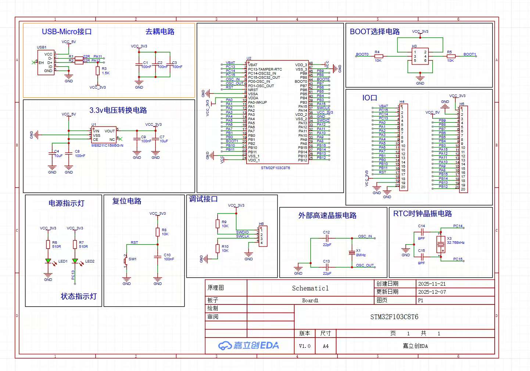Click STM32F103C8T6 project name in title block
This screenshot has width=530, height=371.
pos(394,317)
